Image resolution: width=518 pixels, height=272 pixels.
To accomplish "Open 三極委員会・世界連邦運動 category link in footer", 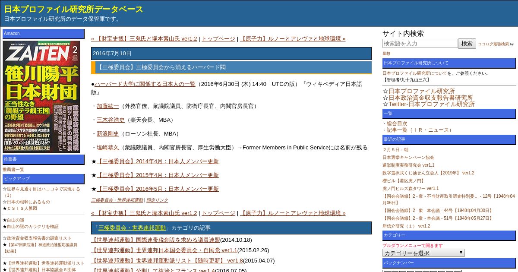I will [117, 200].
